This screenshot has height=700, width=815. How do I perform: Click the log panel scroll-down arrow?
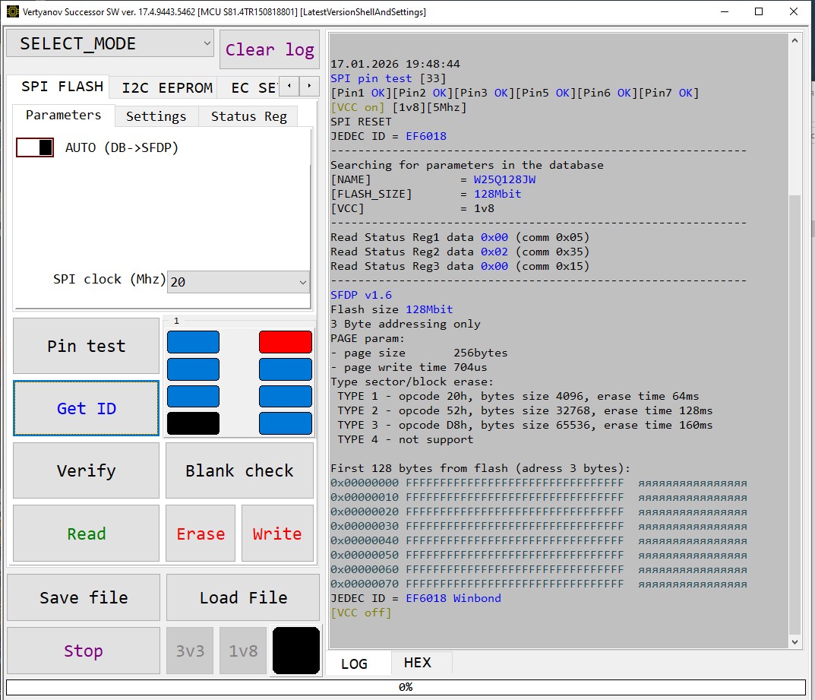pyautogui.click(x=795, y=642)
